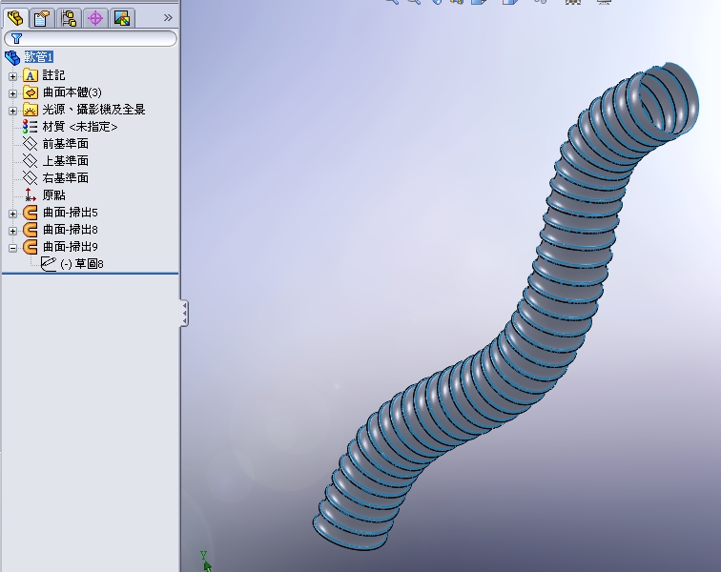
Task: Select the 原點 origin icon
Action: click(x=31, y=195)
